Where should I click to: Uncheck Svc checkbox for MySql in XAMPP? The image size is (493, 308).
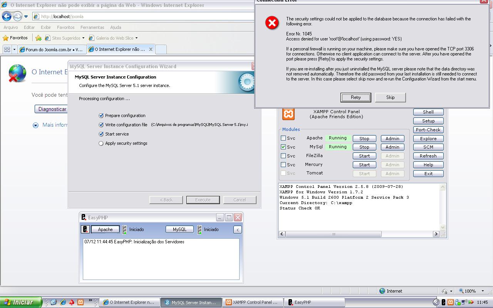[283, 147]
